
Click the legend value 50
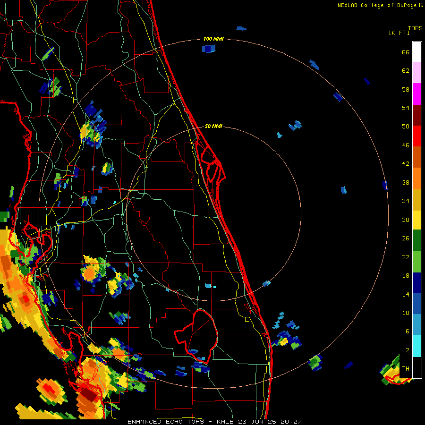tap(406, 126)
